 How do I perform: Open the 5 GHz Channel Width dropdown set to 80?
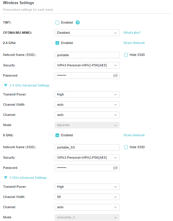(x=87, y=197)
